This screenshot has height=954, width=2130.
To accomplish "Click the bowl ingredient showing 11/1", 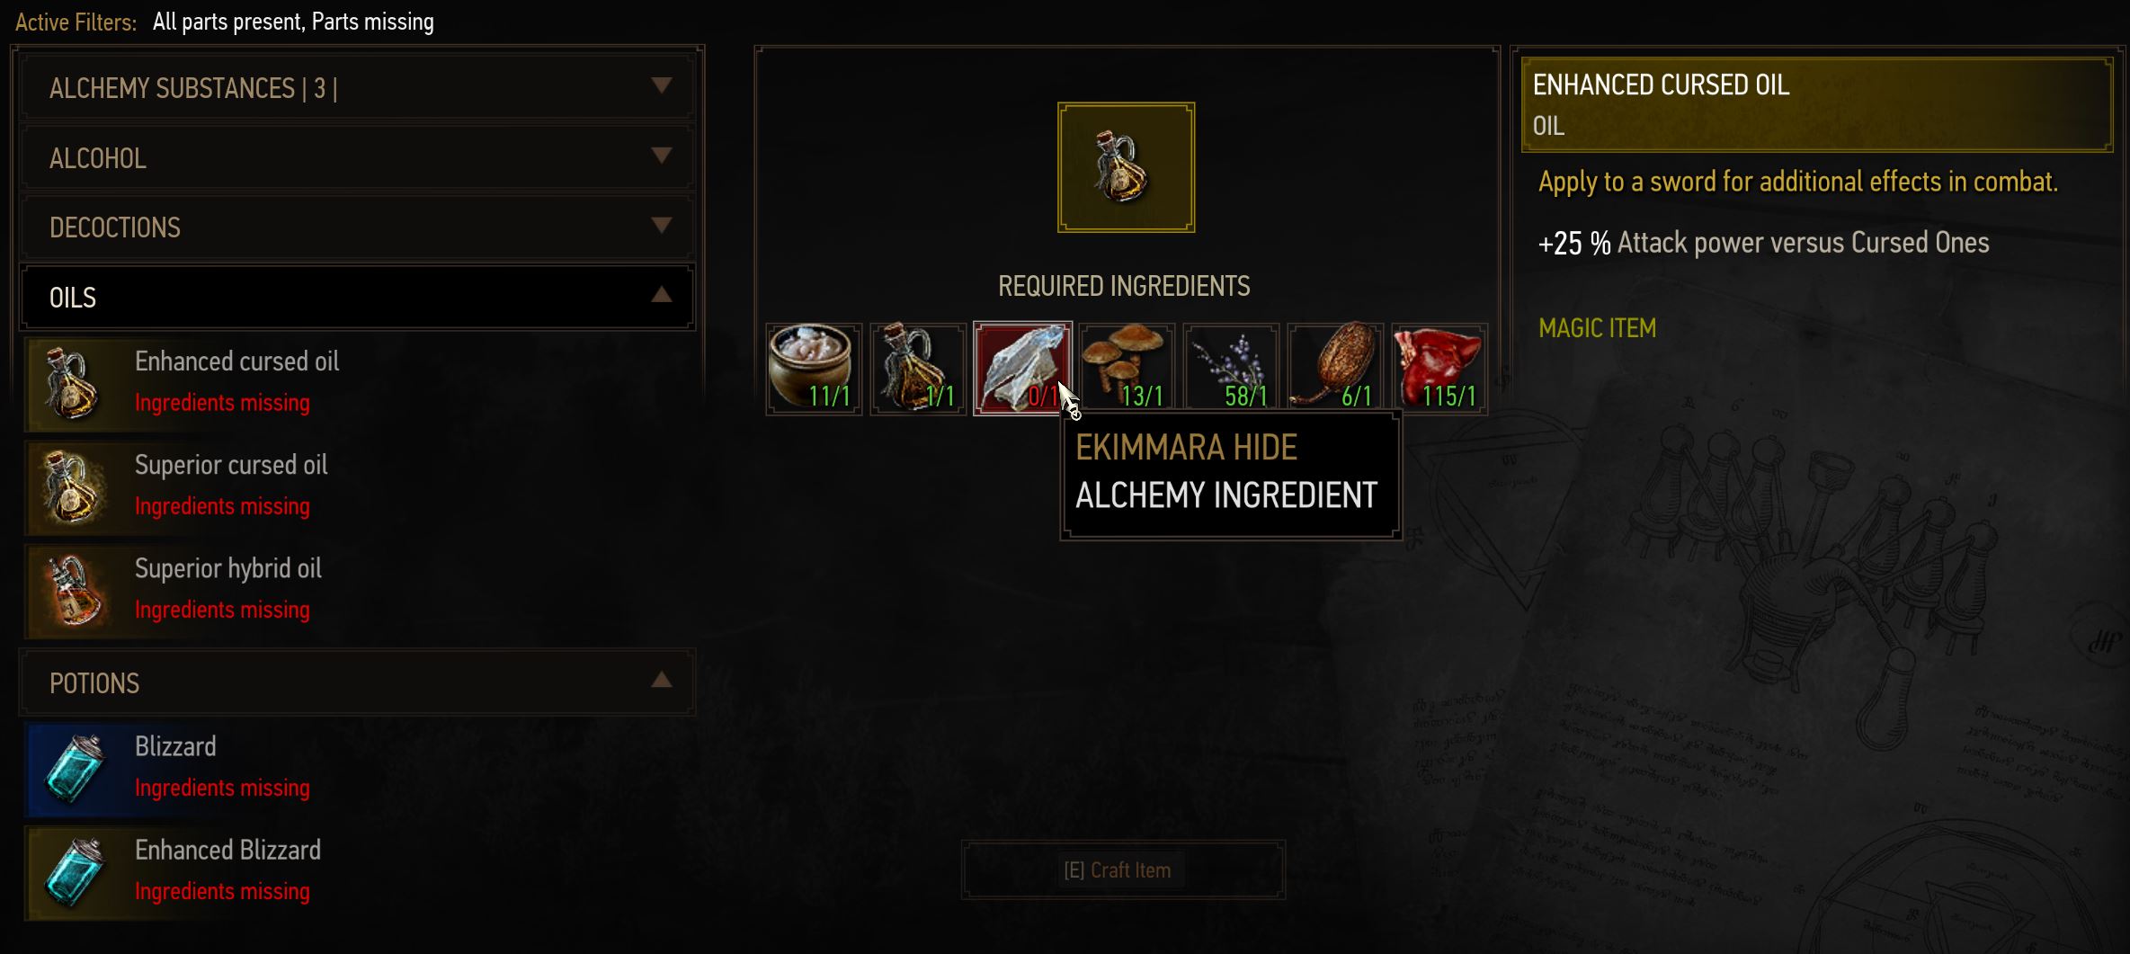I will pos(814,369).
